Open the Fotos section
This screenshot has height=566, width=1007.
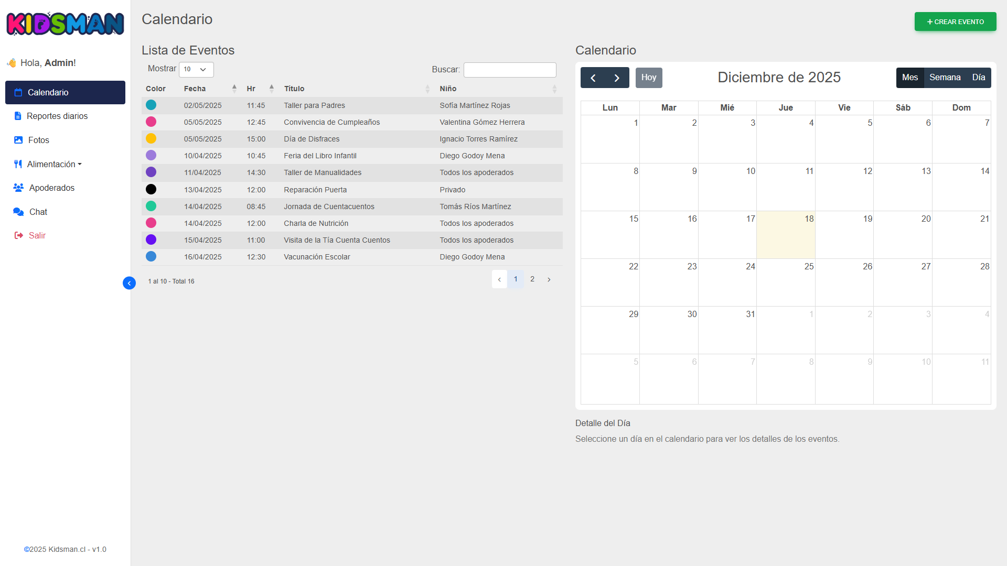tap(38, 140)
